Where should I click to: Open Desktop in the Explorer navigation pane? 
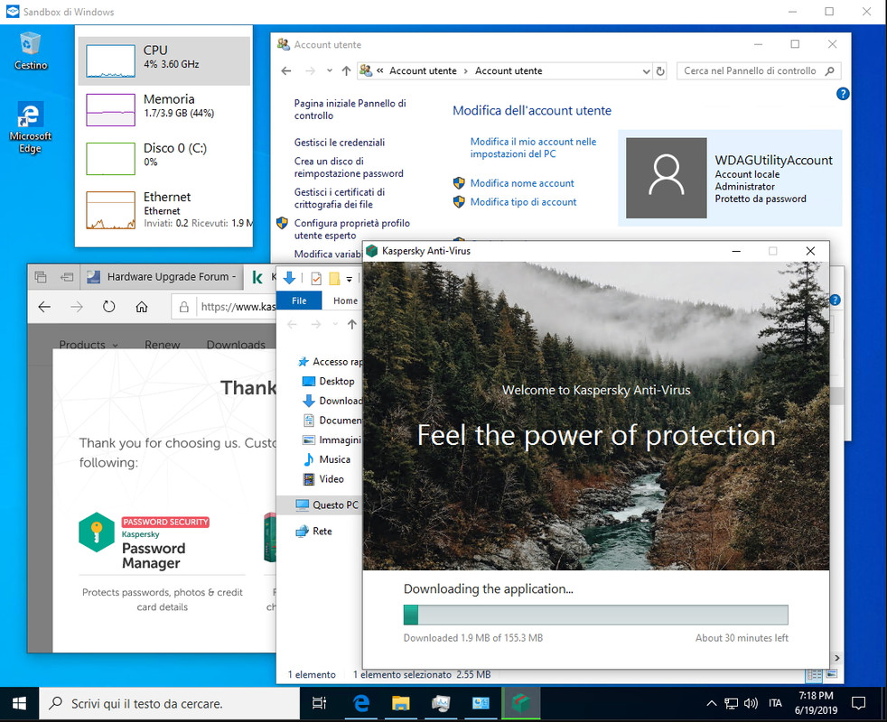(329, 382)
